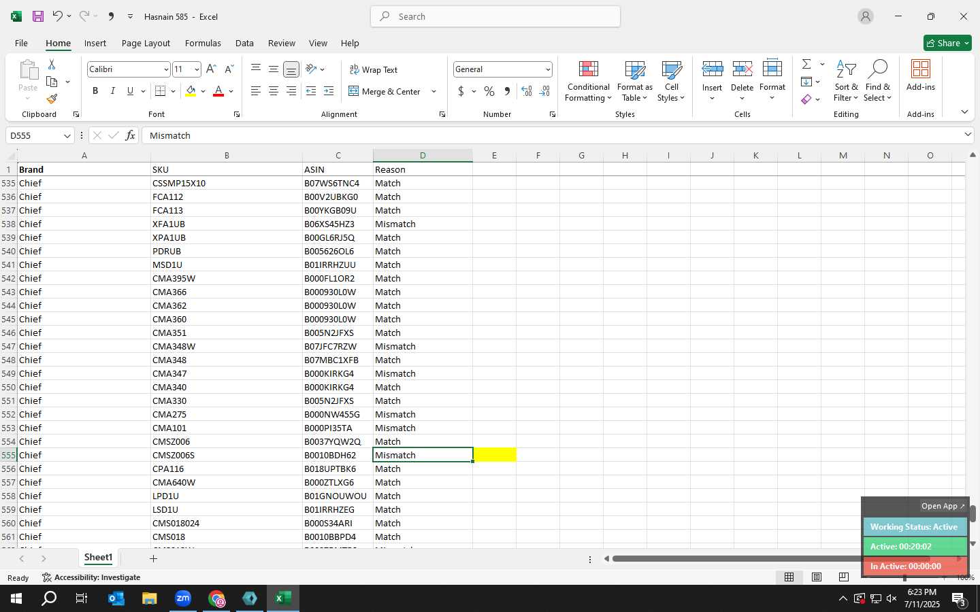Toggle Underline formatting
Screen dimensions: 980x612
[130, 91]
